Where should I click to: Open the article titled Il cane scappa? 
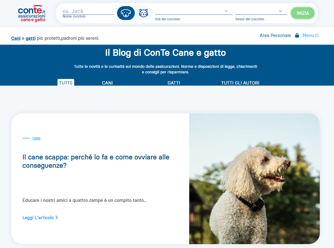(96, 161)
